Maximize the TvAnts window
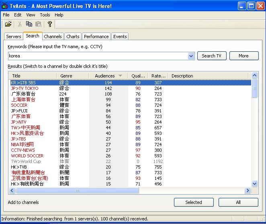The height and width of the screenshot is (224, 266). click(x=251, y=6)
